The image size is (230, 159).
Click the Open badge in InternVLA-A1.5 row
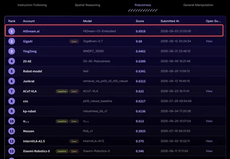click(x=74, y=141)
